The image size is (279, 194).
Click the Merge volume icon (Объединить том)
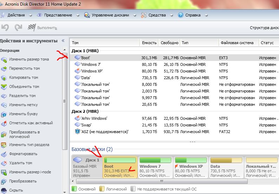tap(4, 87)
